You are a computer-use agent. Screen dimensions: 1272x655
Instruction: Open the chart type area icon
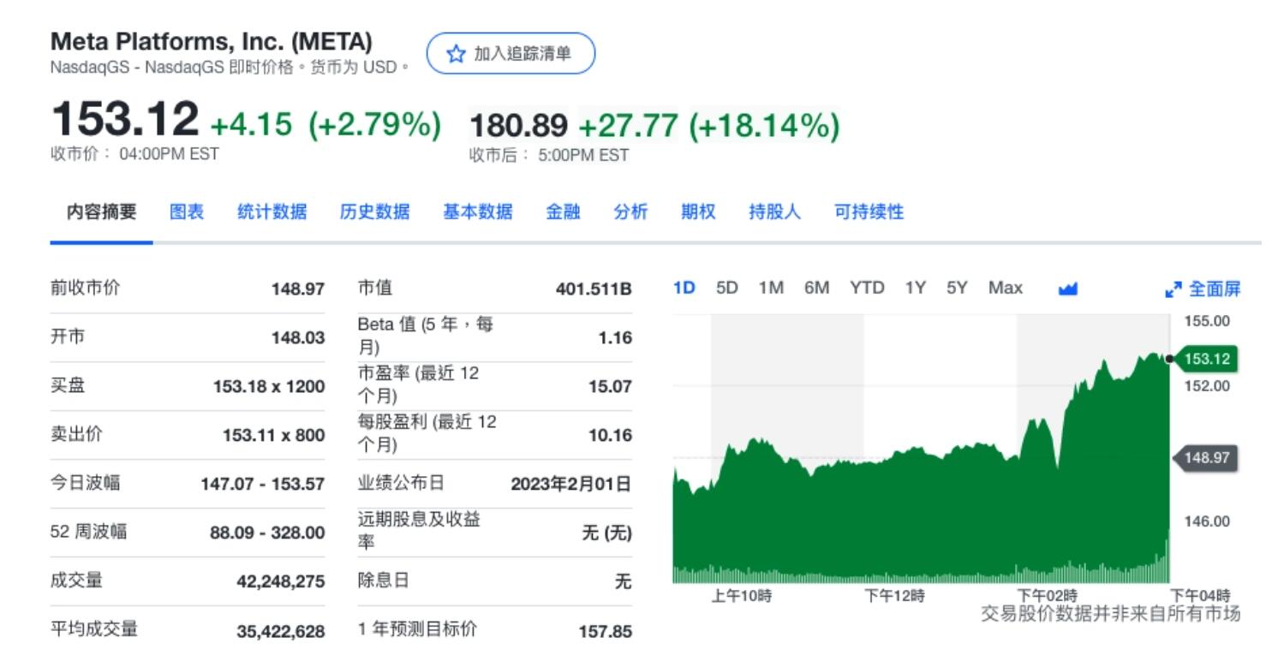(1066, 289)
